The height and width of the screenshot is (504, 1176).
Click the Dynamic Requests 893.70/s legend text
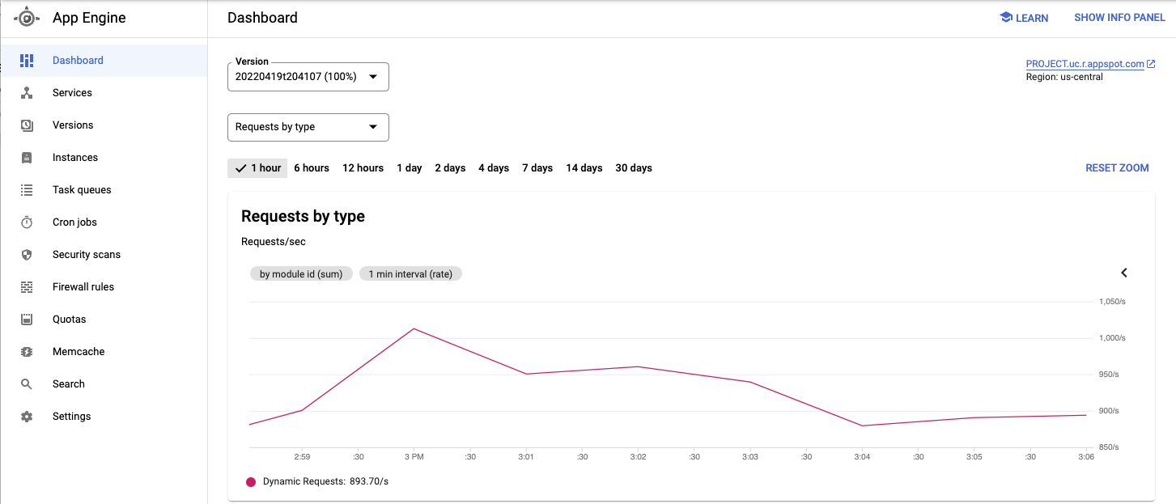coord(325,482)
